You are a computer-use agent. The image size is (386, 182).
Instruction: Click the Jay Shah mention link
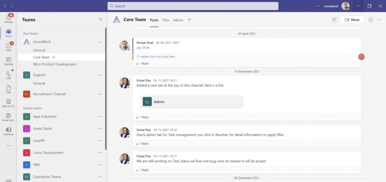click(143, 48)
